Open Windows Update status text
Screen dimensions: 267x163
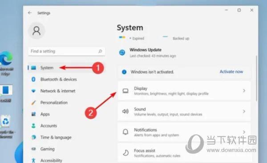click(153, 53)
